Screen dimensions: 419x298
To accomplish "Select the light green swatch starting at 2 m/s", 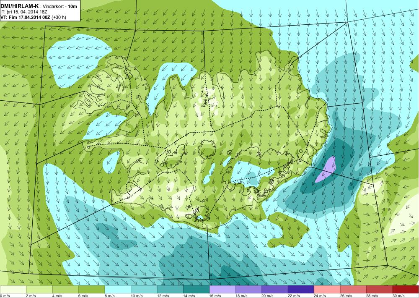I will click(x=39, y=290).
